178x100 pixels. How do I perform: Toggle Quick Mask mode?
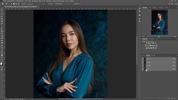click(x=2, y=67)
